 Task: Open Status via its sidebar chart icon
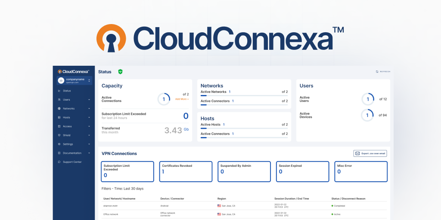[x=59, y=91]
